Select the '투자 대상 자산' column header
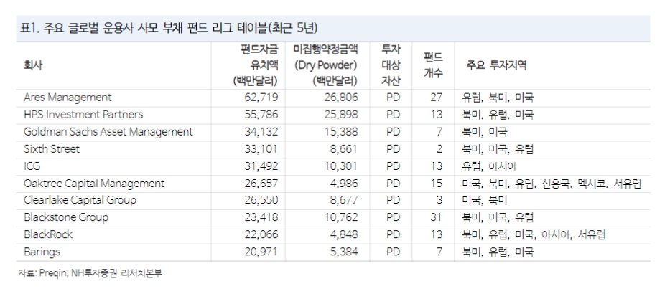The height and width of the screenshot is (304, 670). click(391, 65)
